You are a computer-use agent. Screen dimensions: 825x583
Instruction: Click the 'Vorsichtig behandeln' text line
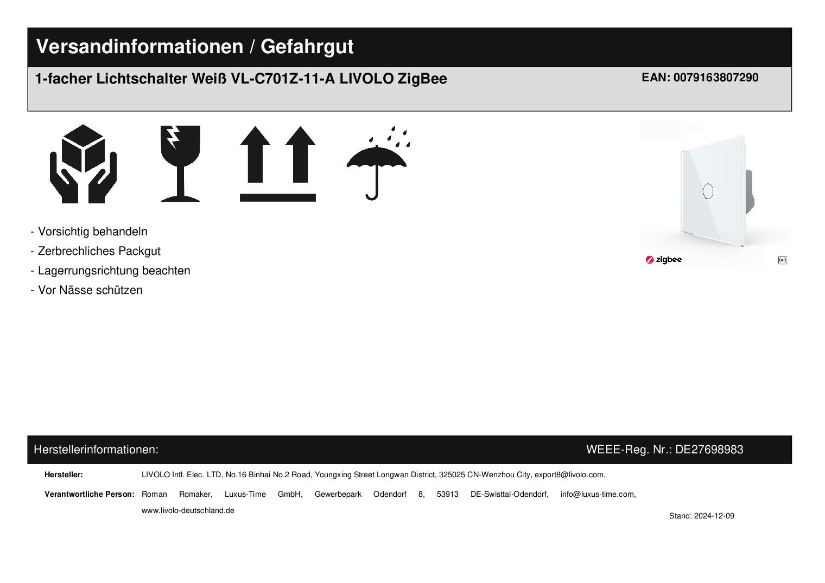point(89,232)
